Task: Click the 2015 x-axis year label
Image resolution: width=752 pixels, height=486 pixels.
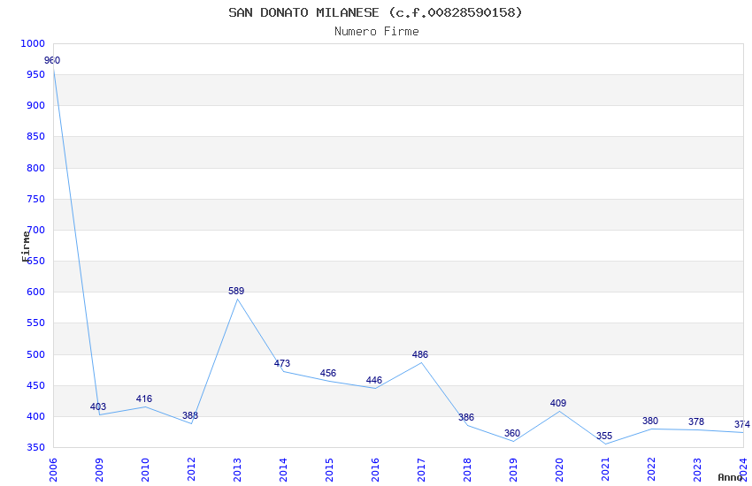Action: click(x=329, y=469)
